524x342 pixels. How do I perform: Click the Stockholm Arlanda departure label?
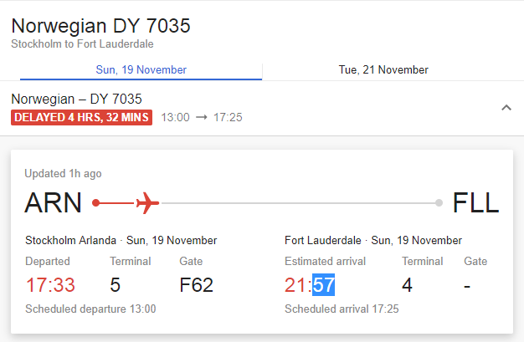70,240
